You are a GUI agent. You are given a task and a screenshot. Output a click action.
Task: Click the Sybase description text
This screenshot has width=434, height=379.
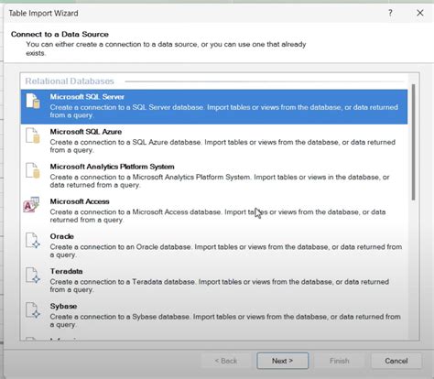(225, 320)
